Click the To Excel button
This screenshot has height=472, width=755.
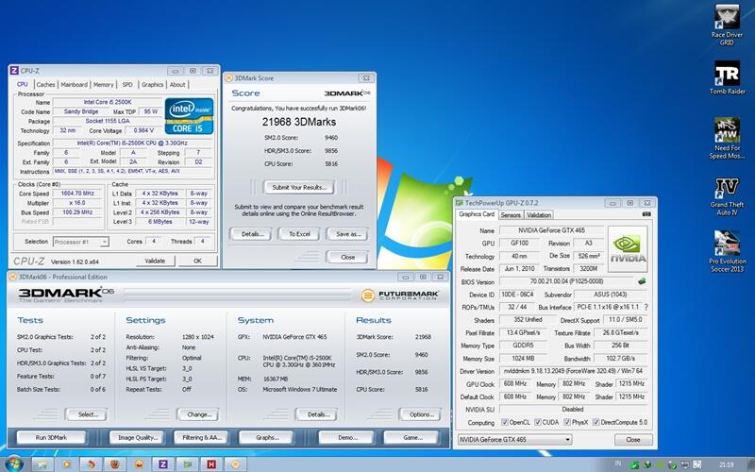coord(299,234)
